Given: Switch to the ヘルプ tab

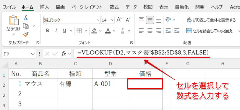Looking at the screenshot, I should click(x=217, y=7).
